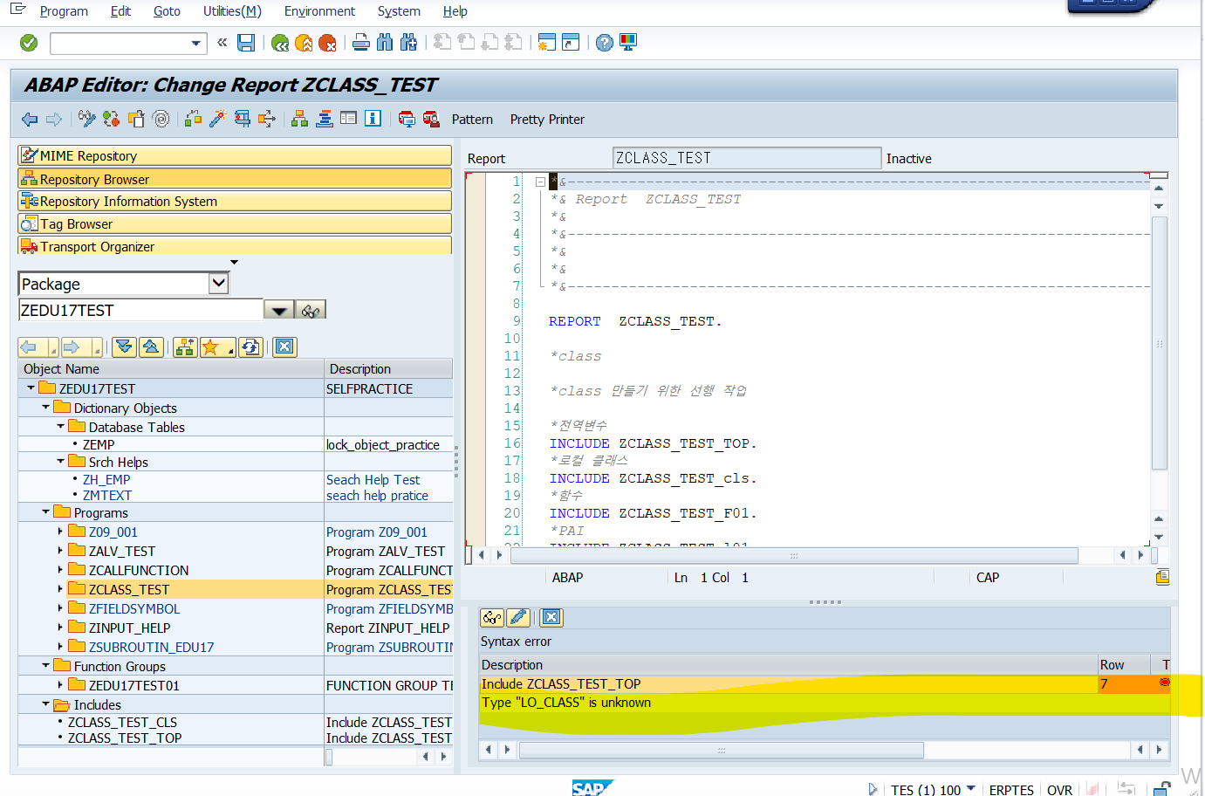This screenshot has height=796, width=1205.
Task: Close the syntax error pane with the X icon
Action: [x=551, y=618]
